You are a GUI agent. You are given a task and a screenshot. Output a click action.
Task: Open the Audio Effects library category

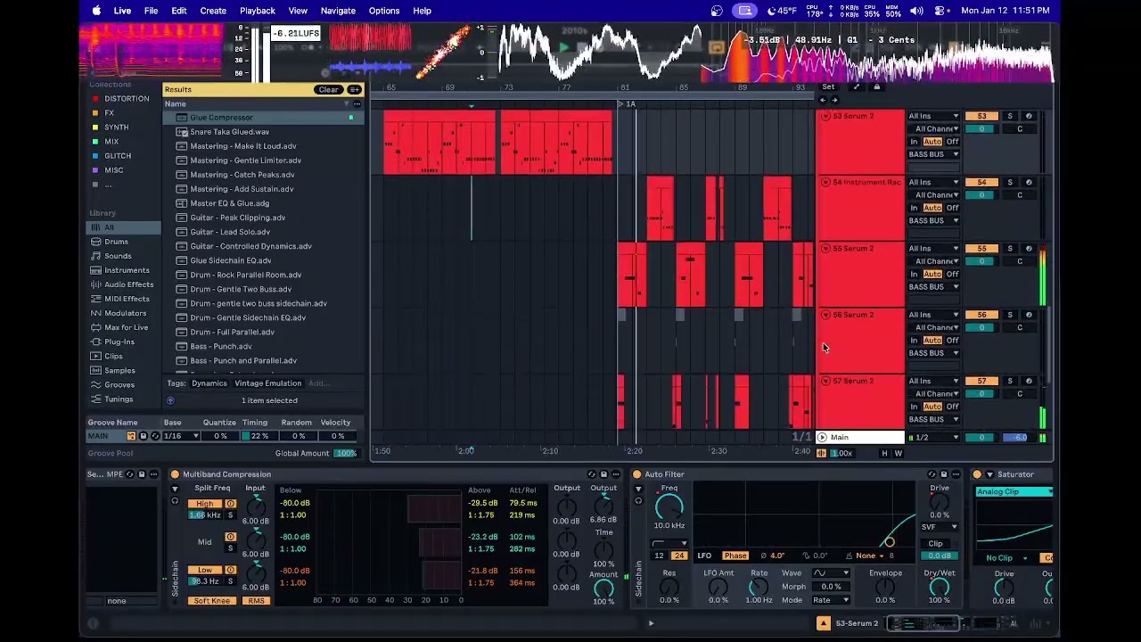click(x=128, y=284)
